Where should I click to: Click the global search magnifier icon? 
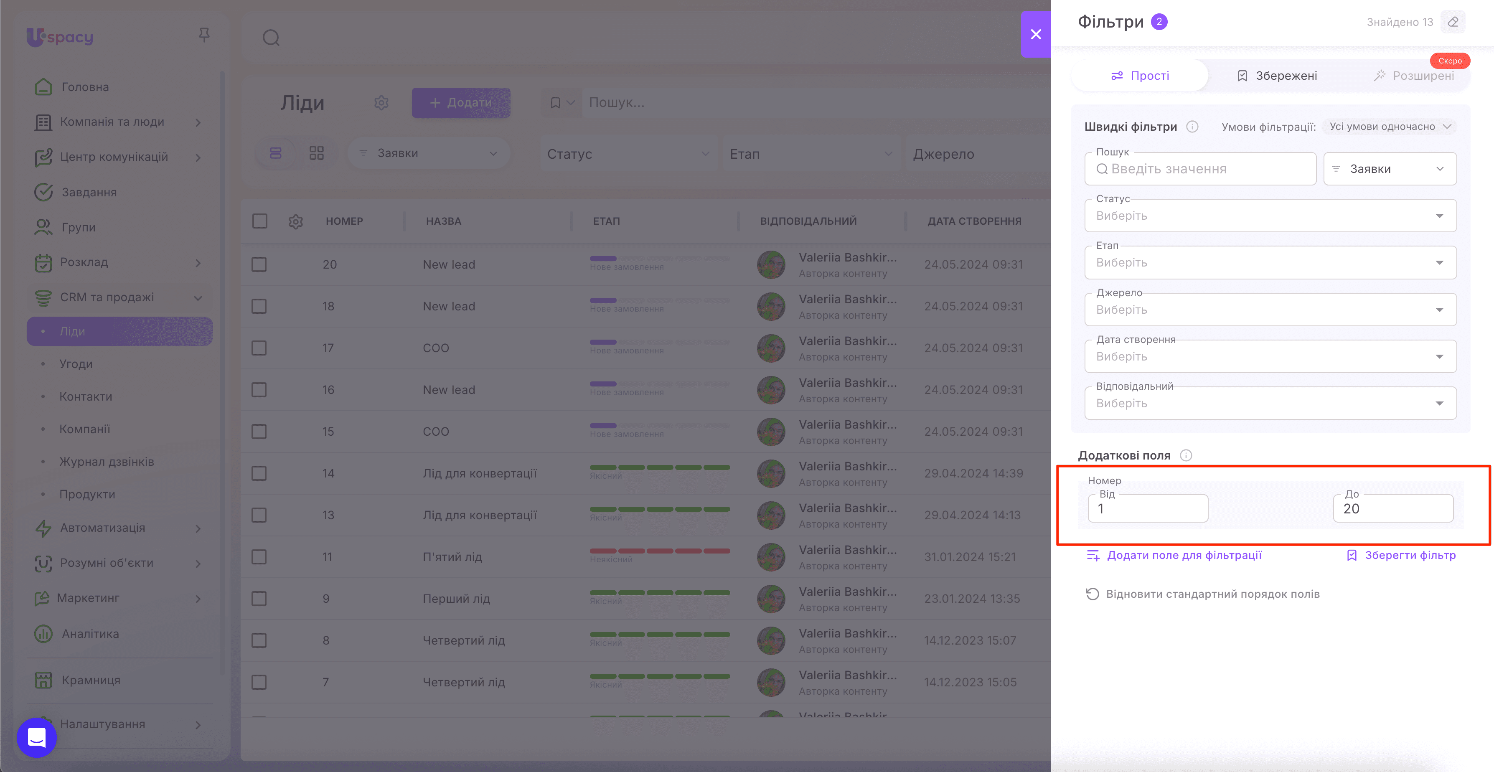(x=271, y=38)
